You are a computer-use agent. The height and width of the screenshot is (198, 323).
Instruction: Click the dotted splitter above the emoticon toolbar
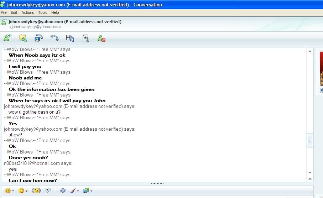[x=157, y=184]
